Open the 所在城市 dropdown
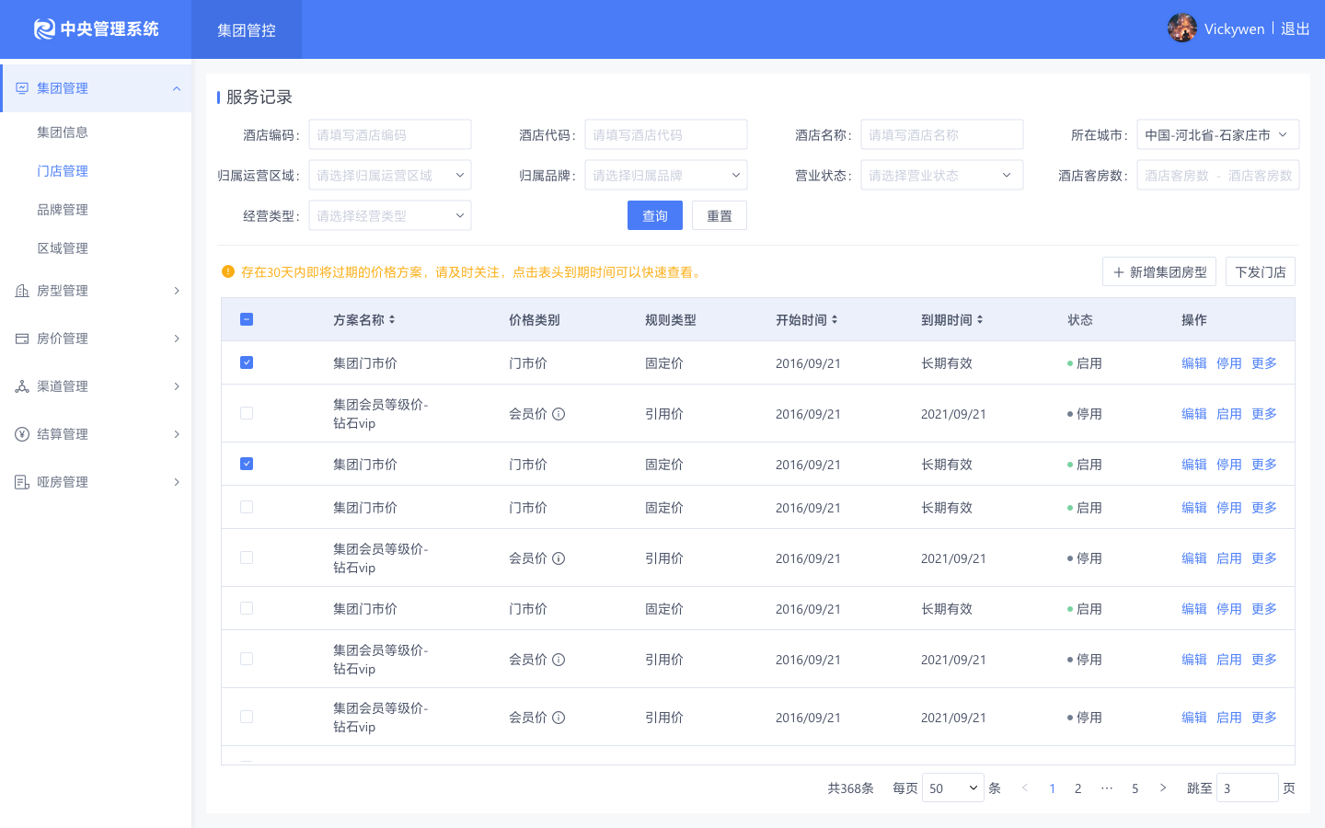 tap(1218, 134)
